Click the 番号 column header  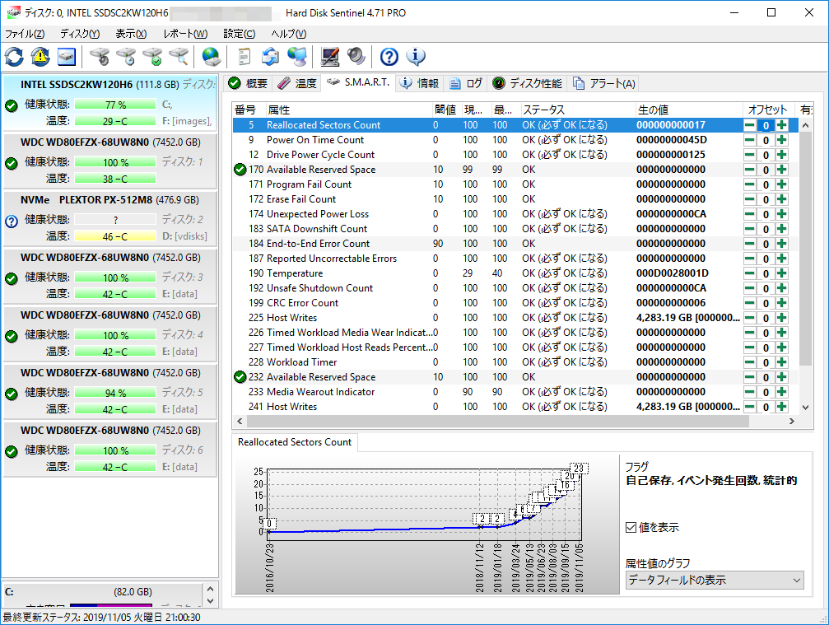[249, 110]
